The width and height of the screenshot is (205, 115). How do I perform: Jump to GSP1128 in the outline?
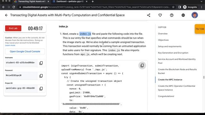pyautogui.click(x=162, y=27)
